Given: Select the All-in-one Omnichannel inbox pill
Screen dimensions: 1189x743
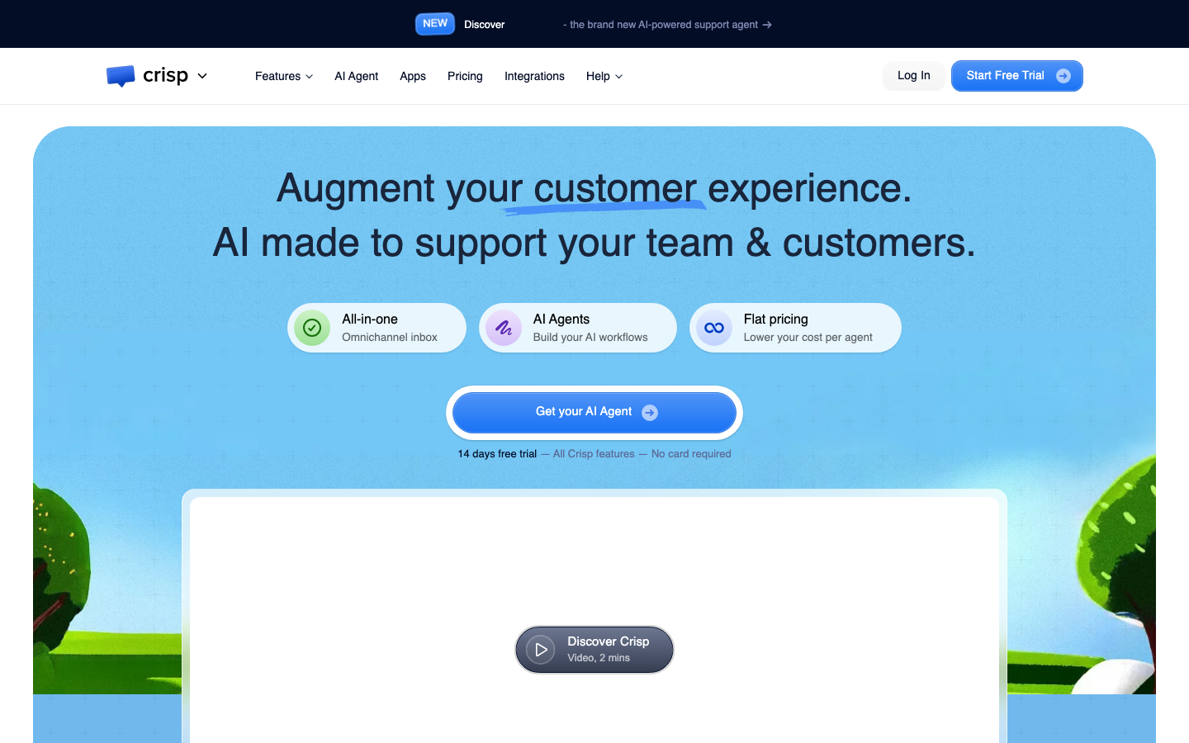Looking at the screenshot, I should pyautogui.click(x=377, y=328).
